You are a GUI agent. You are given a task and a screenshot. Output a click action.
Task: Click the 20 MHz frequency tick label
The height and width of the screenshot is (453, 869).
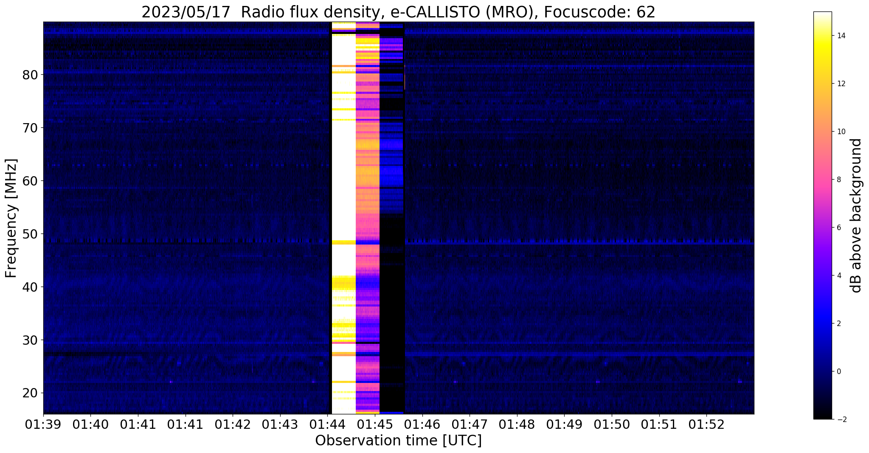tap(30, 393)
